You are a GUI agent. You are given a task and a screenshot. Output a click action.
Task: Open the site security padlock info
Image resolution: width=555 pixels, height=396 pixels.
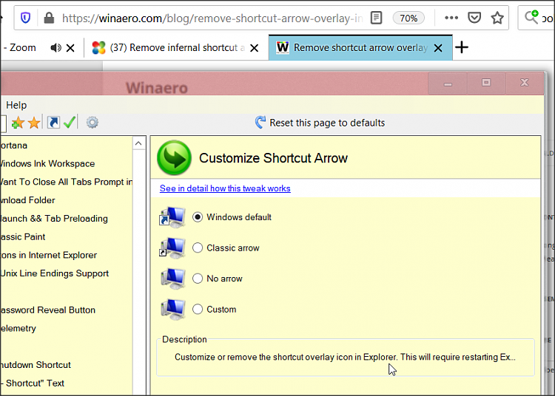point(49,18)
